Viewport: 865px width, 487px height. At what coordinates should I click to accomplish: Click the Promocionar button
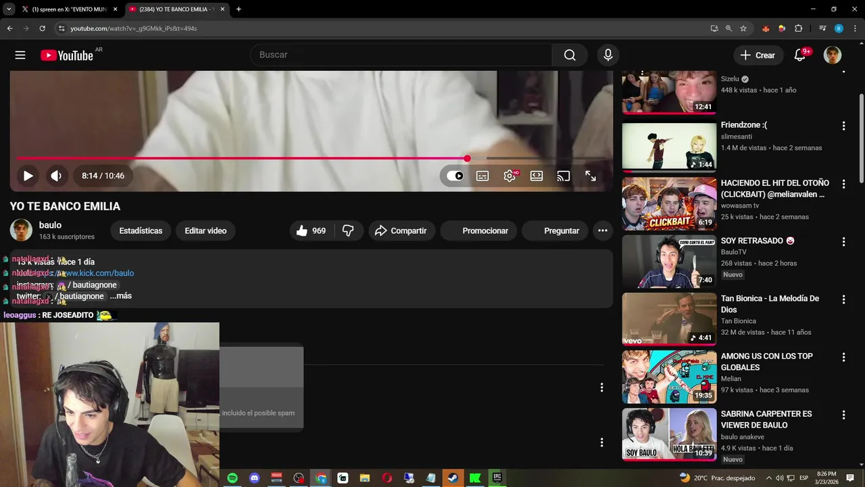pyautogui.click(x=478, y=231)
